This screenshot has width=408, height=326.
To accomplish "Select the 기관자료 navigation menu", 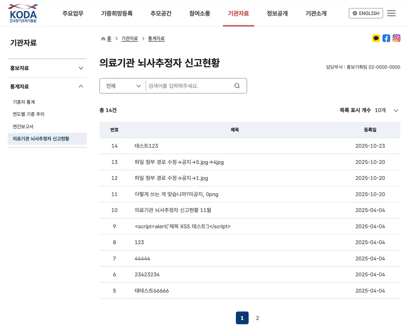I will (238, 13).
